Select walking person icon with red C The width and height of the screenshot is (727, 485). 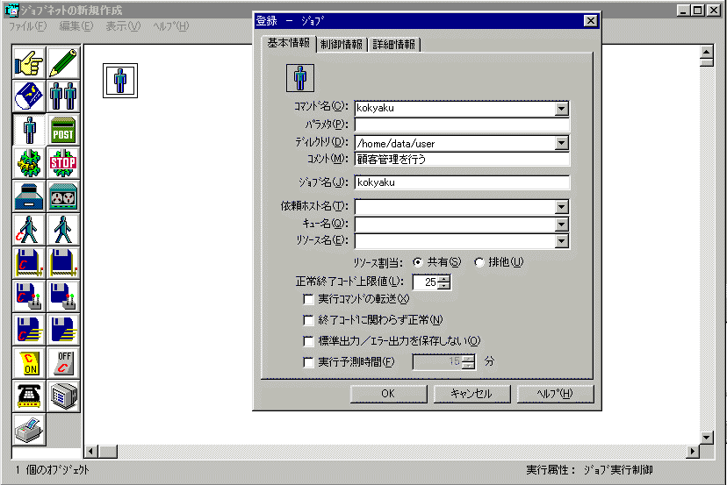pyautogui.click(x=29, y=230)
